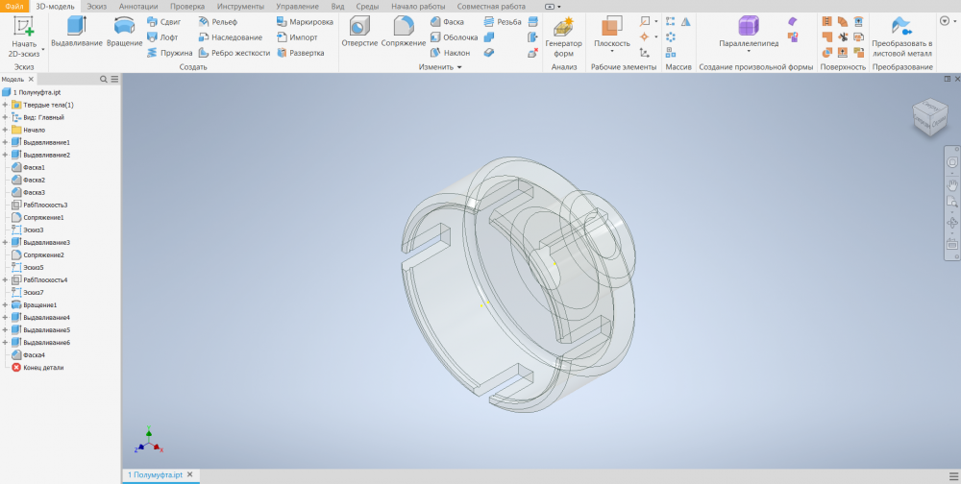Open the Файл menu
961x484 pixels.
pyautogui.click(x=14, y=7)
